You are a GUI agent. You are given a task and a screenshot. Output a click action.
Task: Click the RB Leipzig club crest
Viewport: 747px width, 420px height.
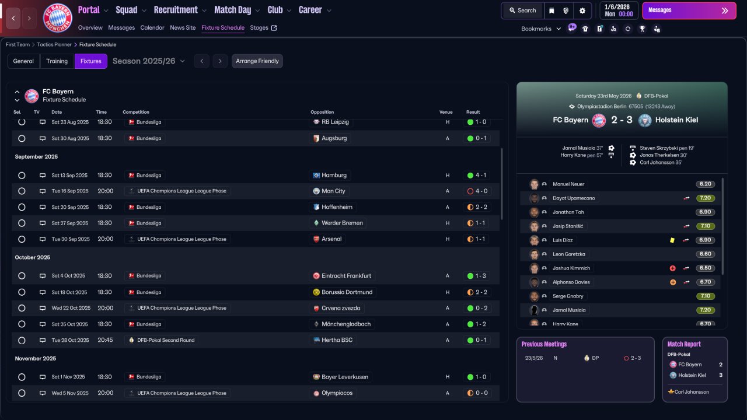[316, 122]
